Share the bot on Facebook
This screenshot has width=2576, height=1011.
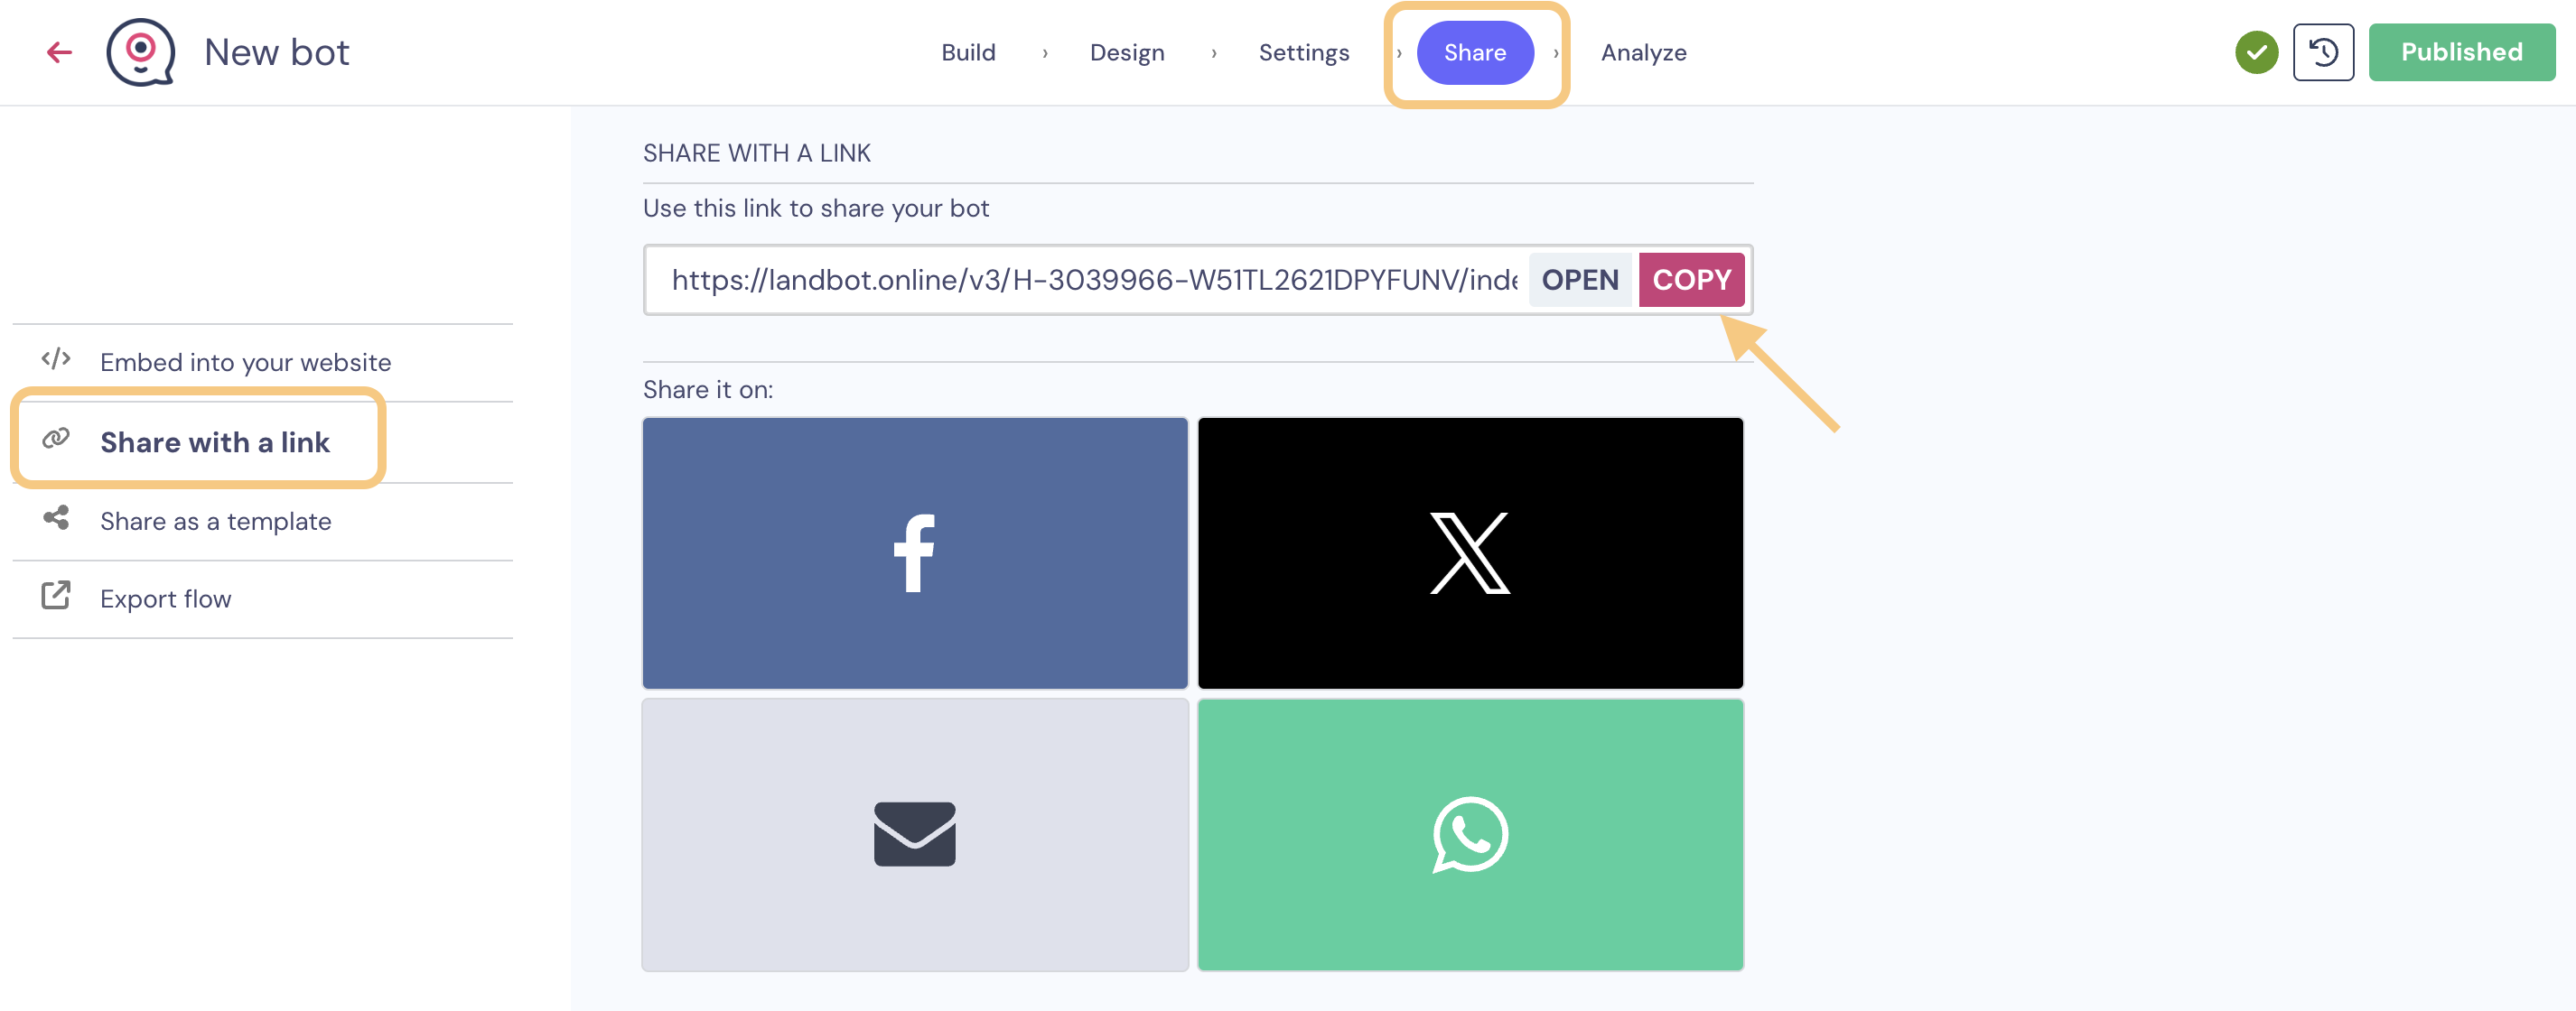914,552
